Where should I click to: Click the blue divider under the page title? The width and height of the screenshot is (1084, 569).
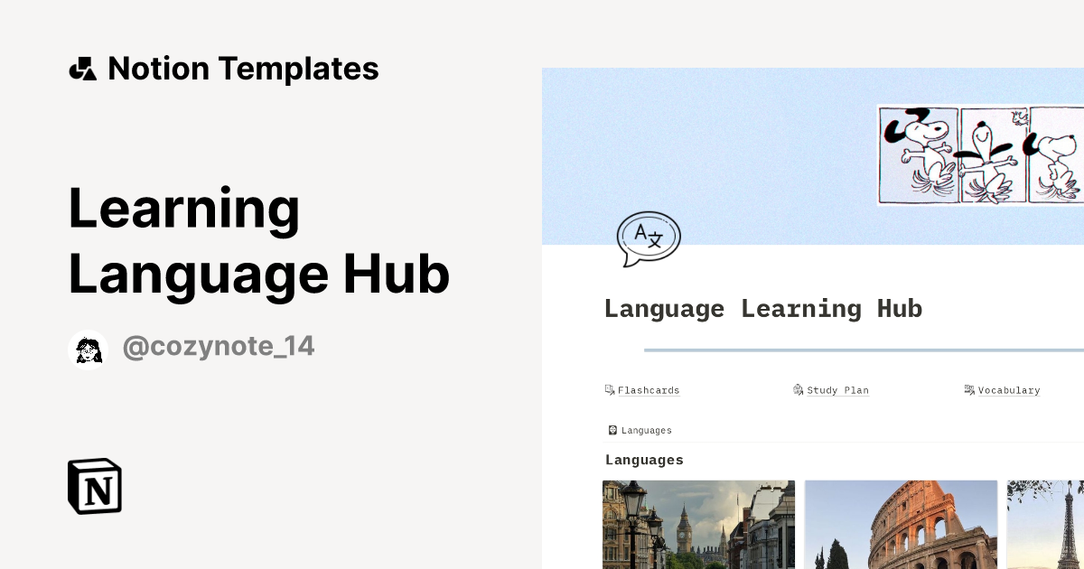pyautogui.click(x=858, y=350)
